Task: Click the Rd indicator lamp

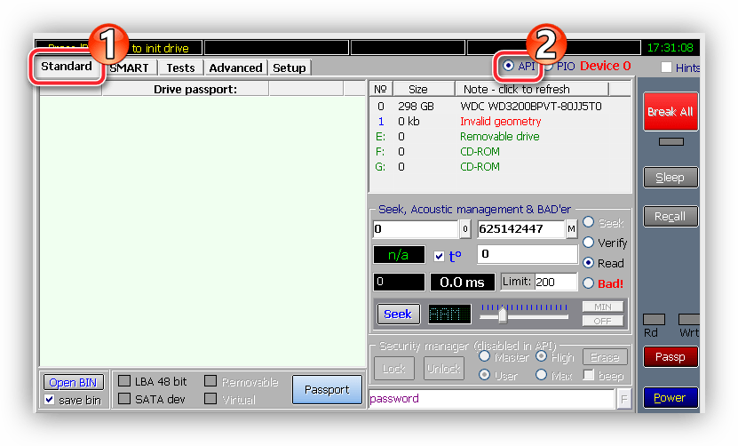Action: coord(654,320)
